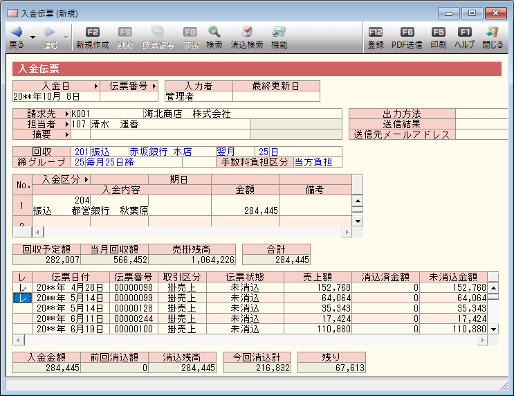Check the レ cell for slip 00000128
This screenshot has height=396, width=514.
(23, 308)
